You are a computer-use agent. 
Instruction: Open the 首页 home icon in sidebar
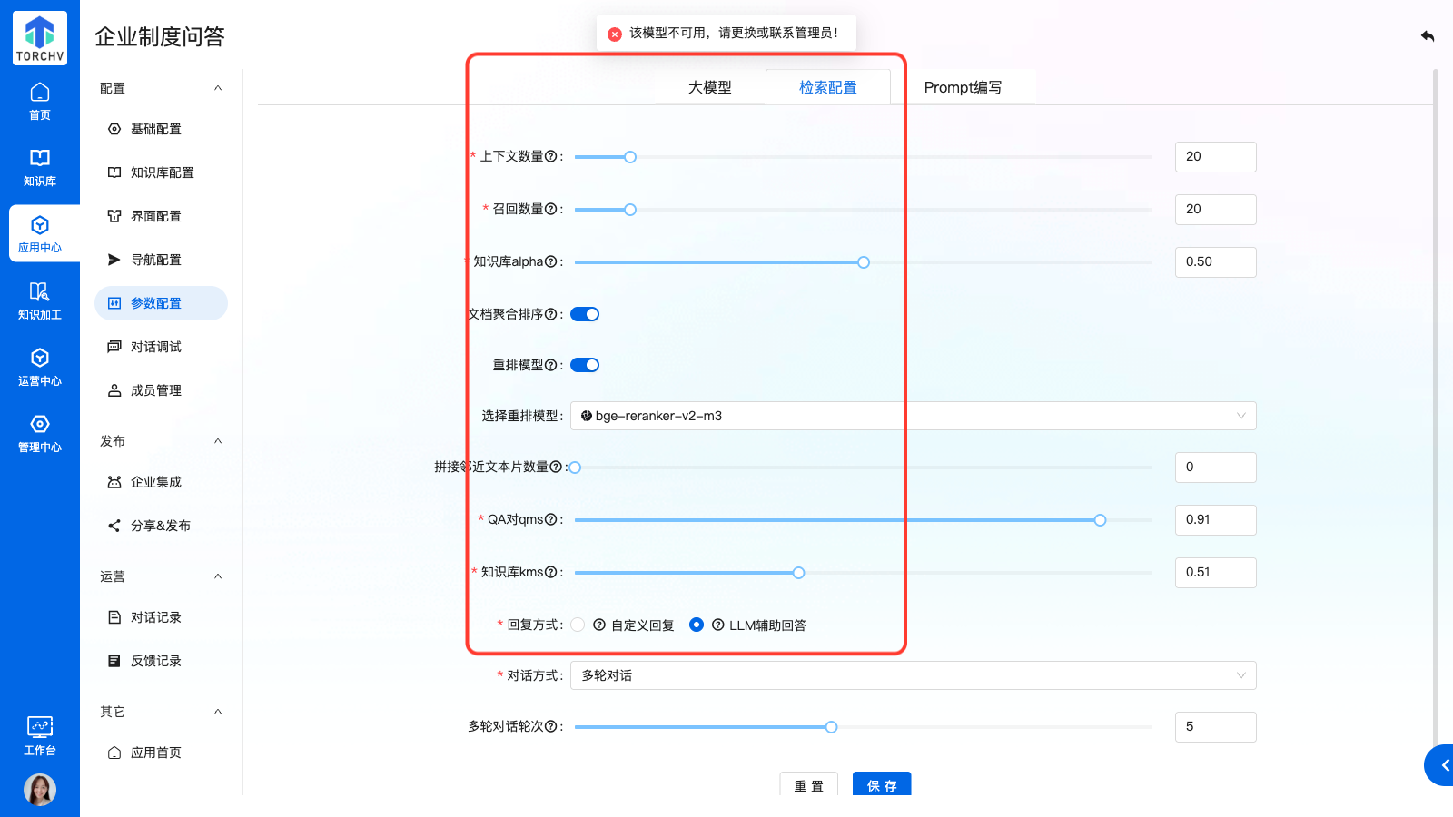click(39, 101)
